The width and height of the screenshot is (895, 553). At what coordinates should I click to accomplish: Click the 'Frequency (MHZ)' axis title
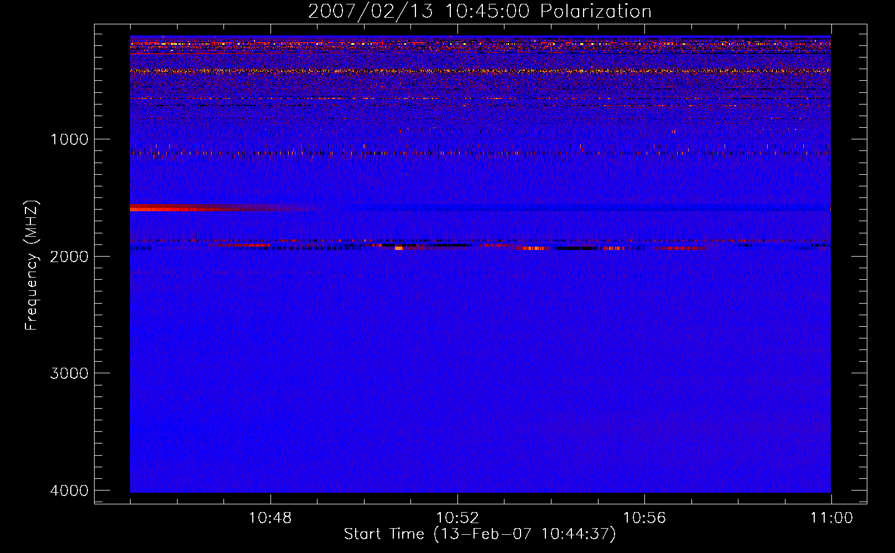[32, 265]
